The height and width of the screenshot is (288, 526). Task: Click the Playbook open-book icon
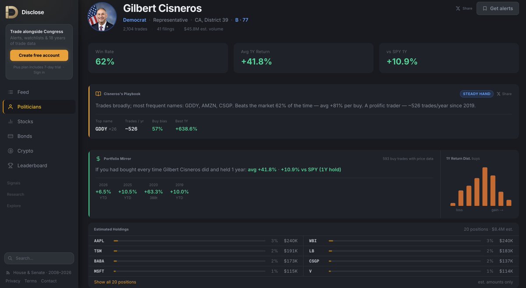[x=98, y=94]
